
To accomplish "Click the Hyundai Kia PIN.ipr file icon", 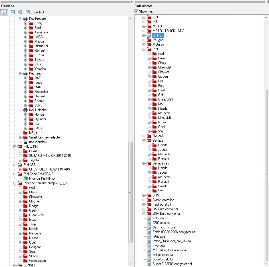I will (x=25, y=178).
